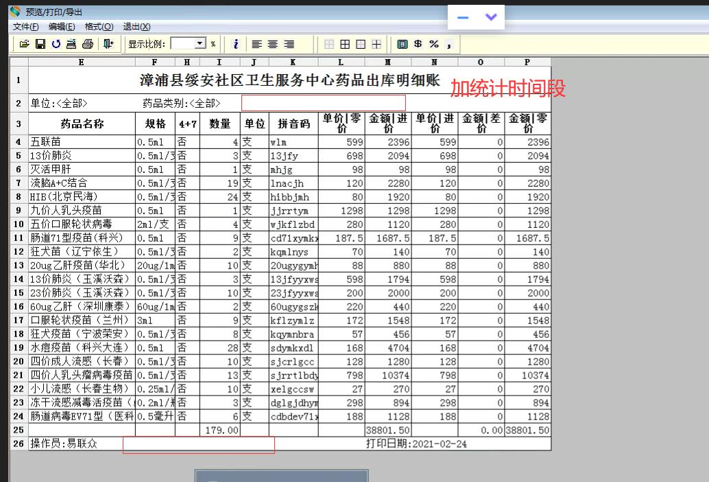Click the 操作员:易联众 cell
709x482 pixels.
(64, 444)
